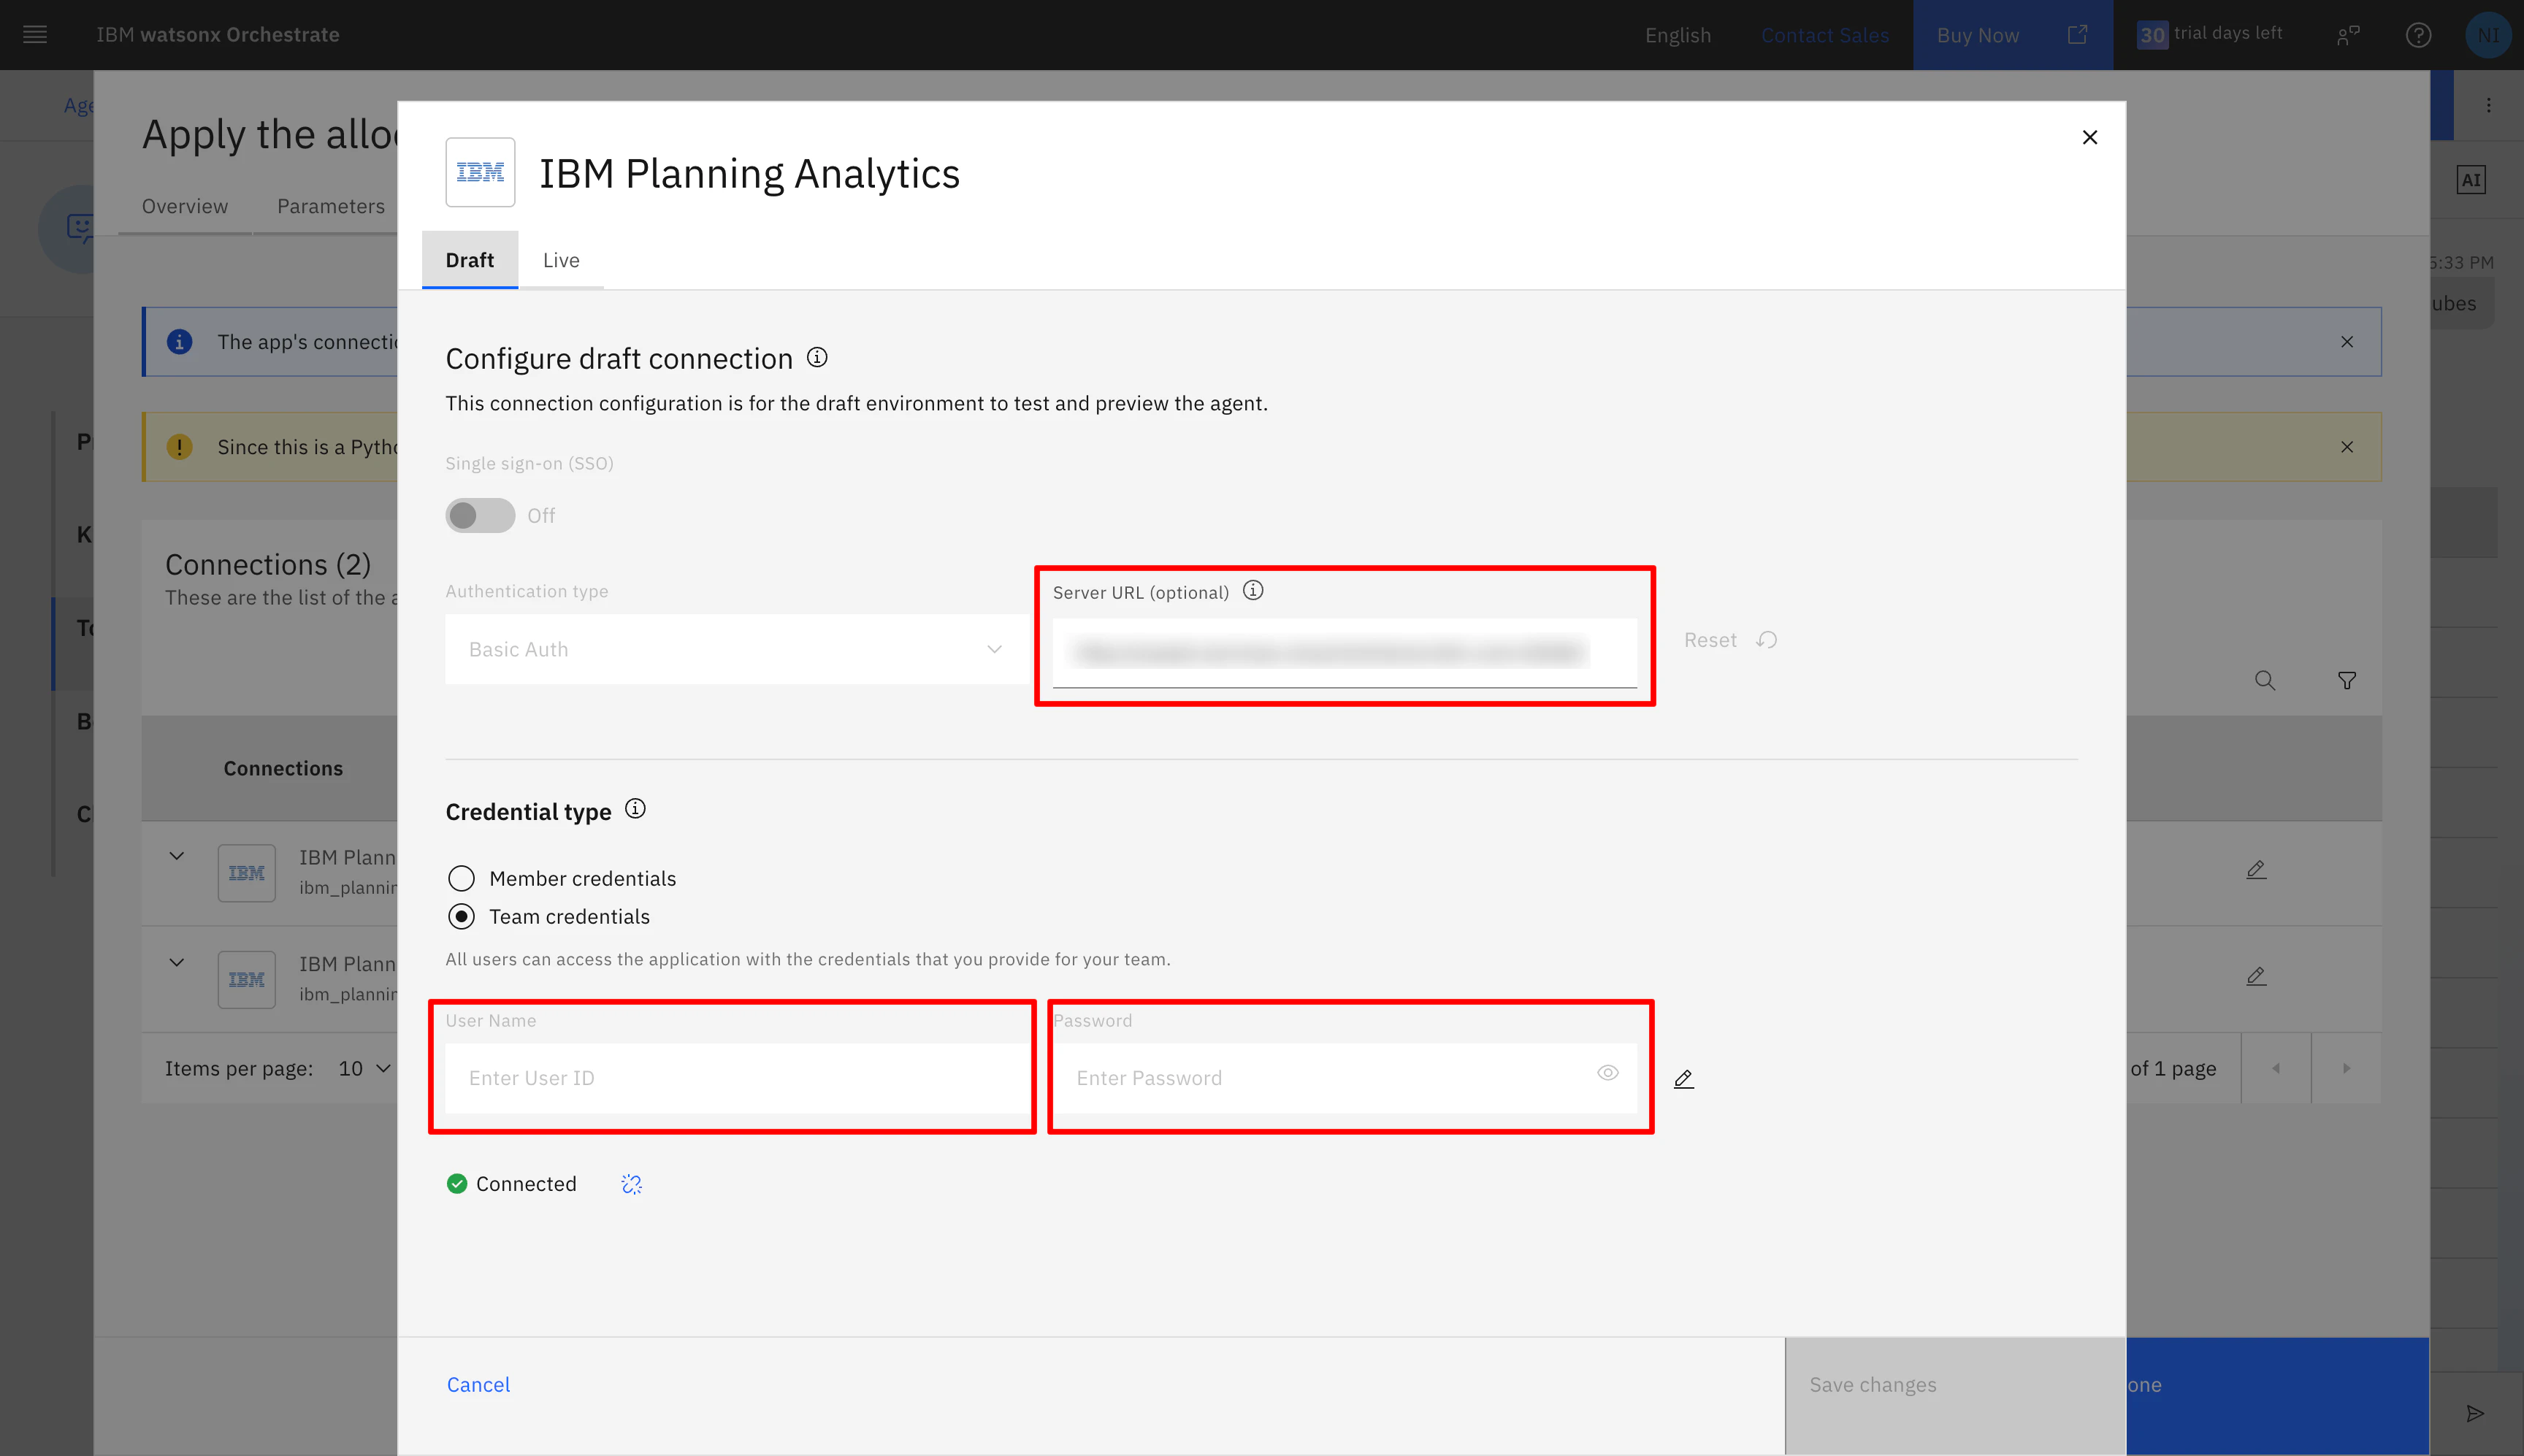Open the hamburger navigation menu
2524x1456 pixels.
(x=35, y=35)
